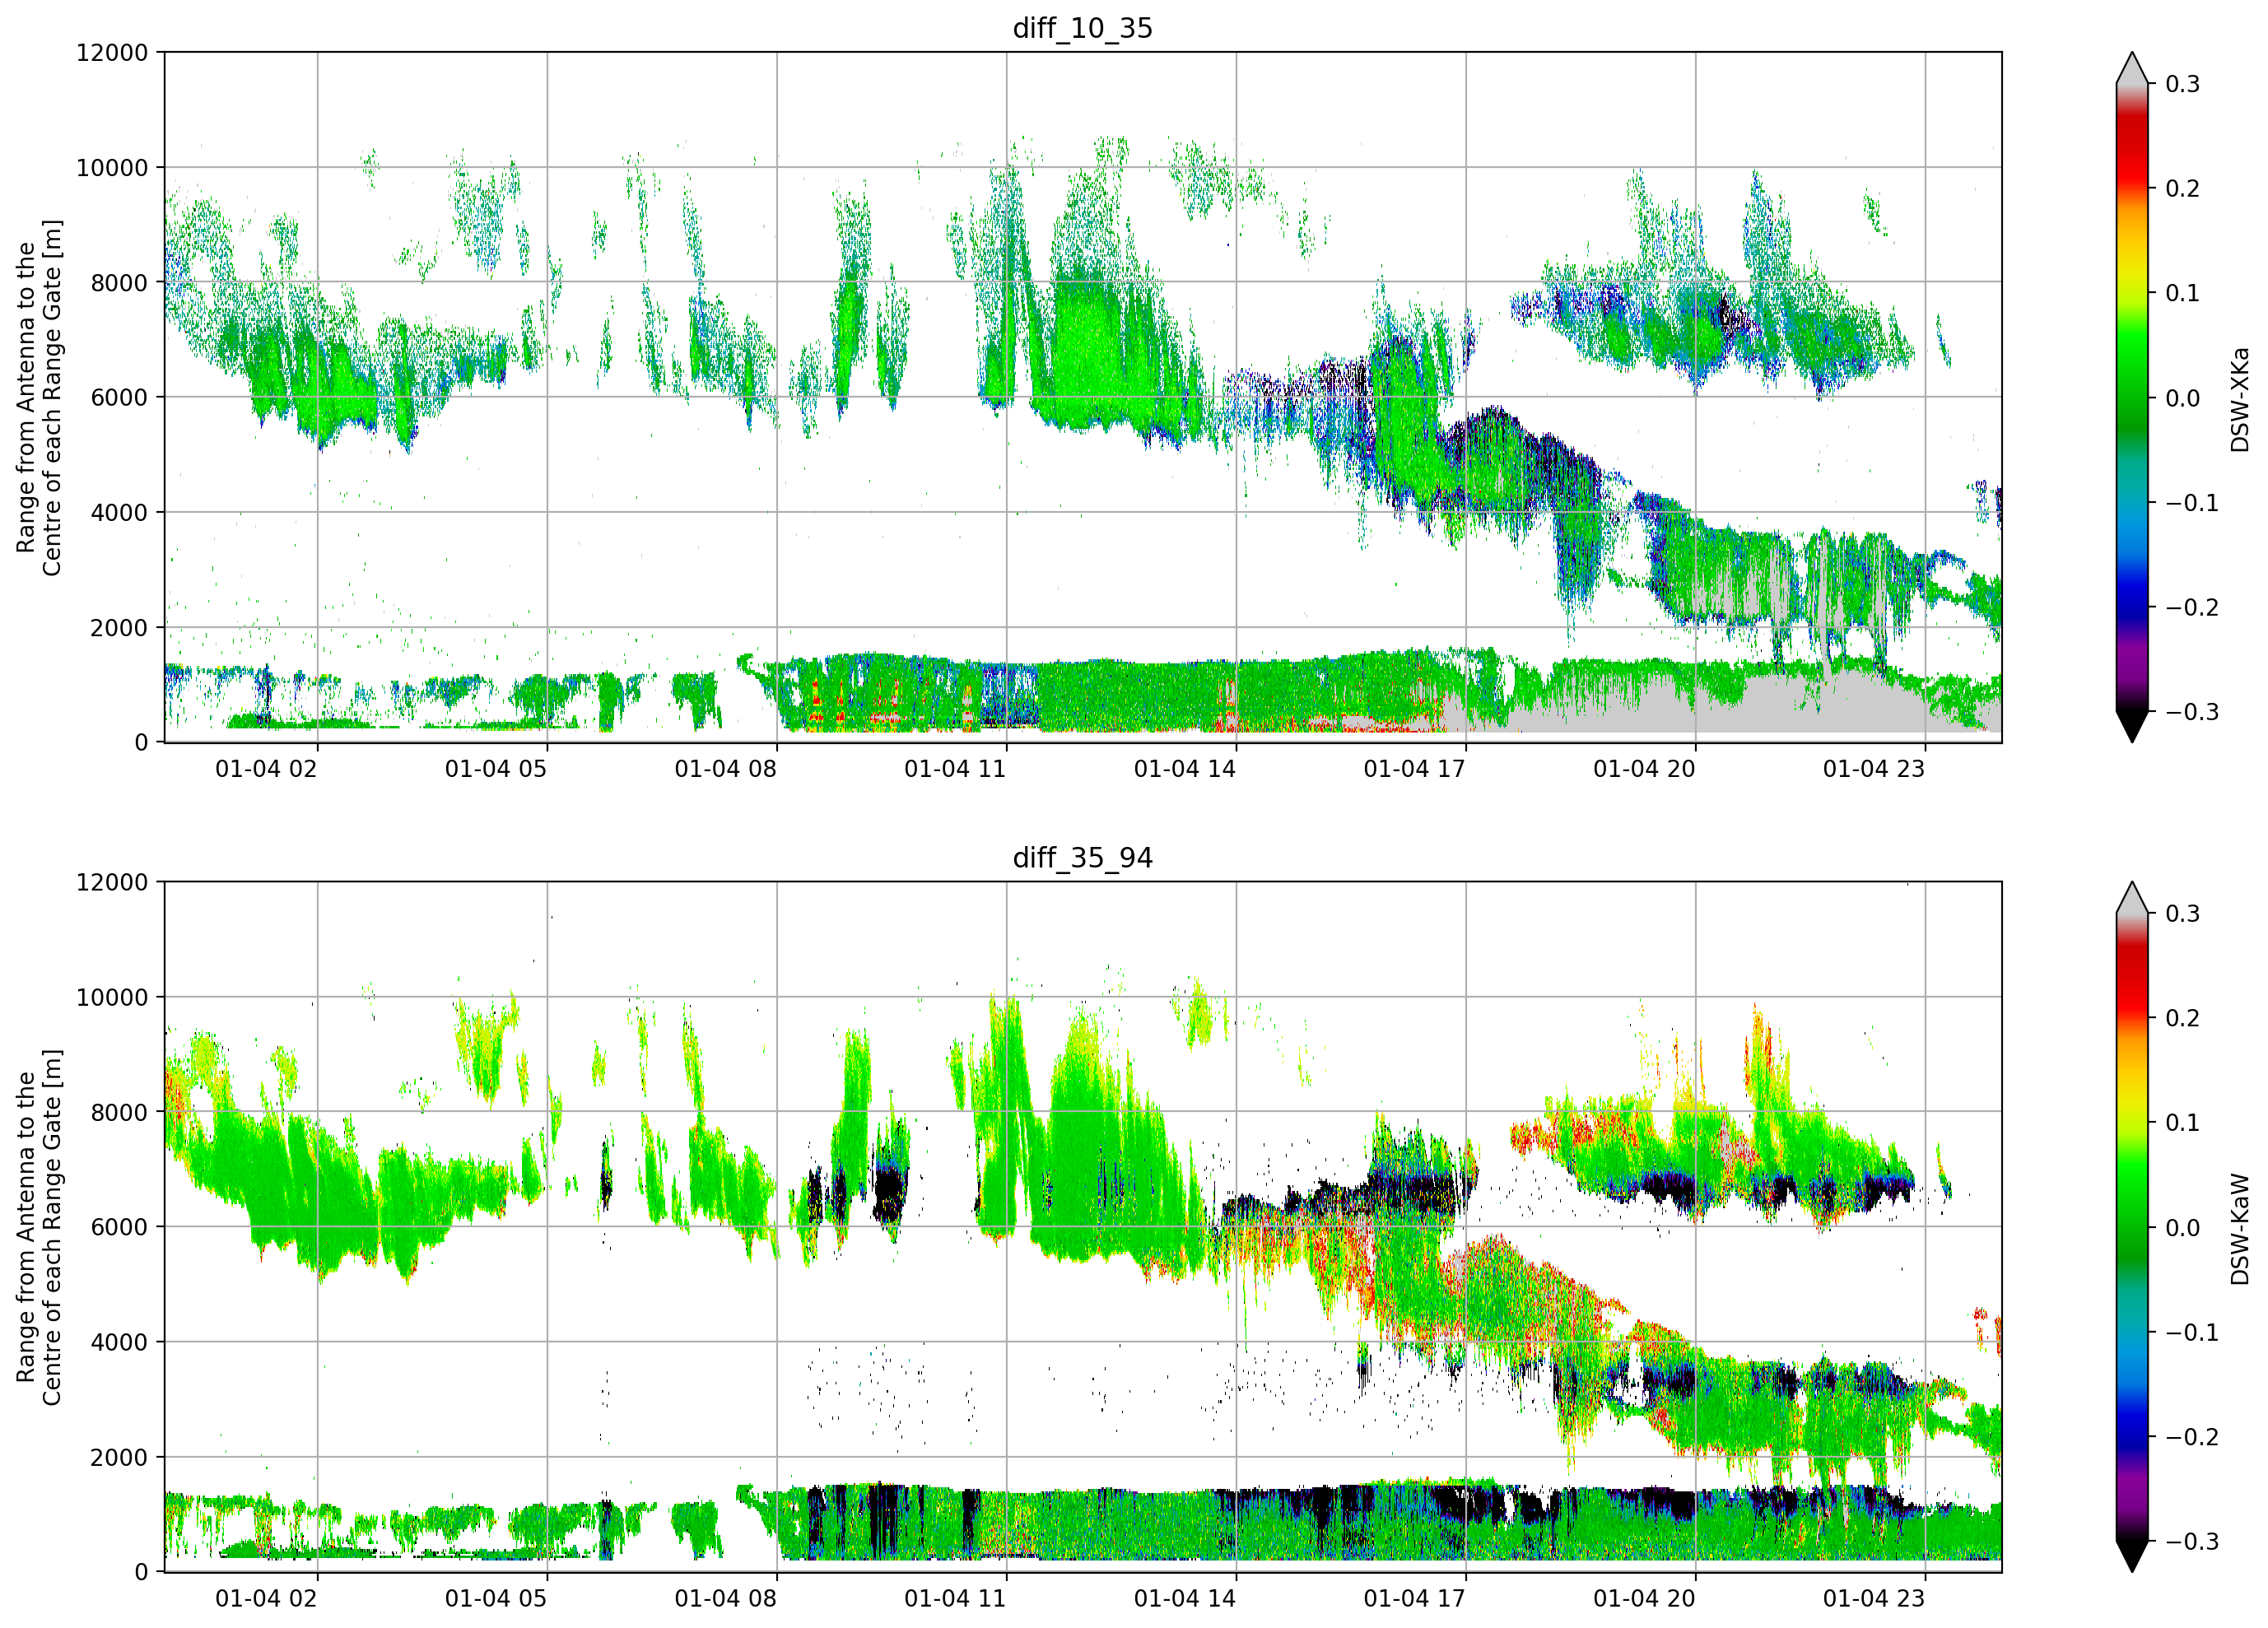Click y-tick '2000' of diff_35_94 plot
Image resolution: width=2268 pixels, height=1628 pixels.
point(119,1458)
